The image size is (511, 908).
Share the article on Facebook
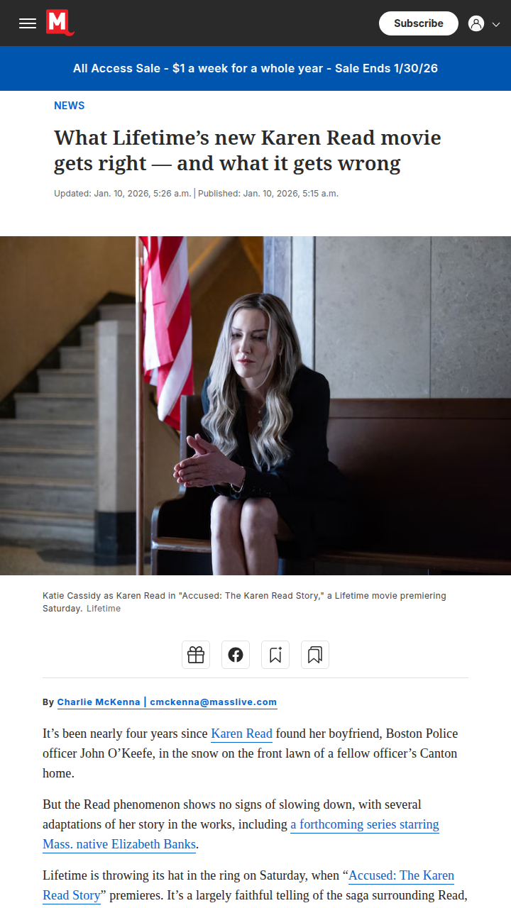tap(236, 655)
